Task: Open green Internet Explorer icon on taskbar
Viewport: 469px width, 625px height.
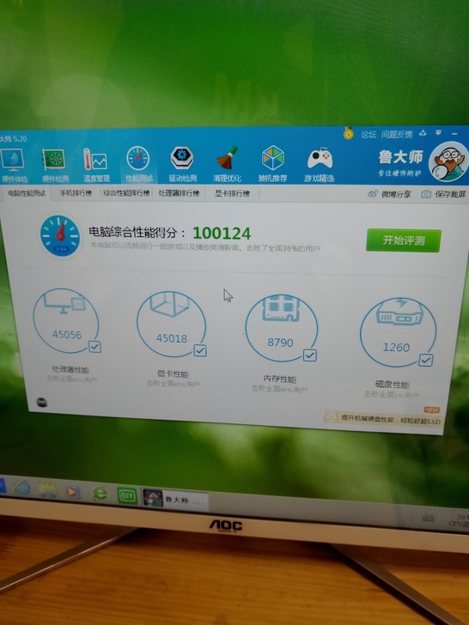Action: pyautogui.click(x=100, y=495)
